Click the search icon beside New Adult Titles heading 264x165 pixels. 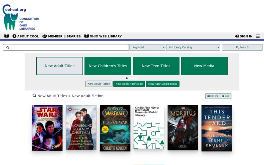(34, 96)
